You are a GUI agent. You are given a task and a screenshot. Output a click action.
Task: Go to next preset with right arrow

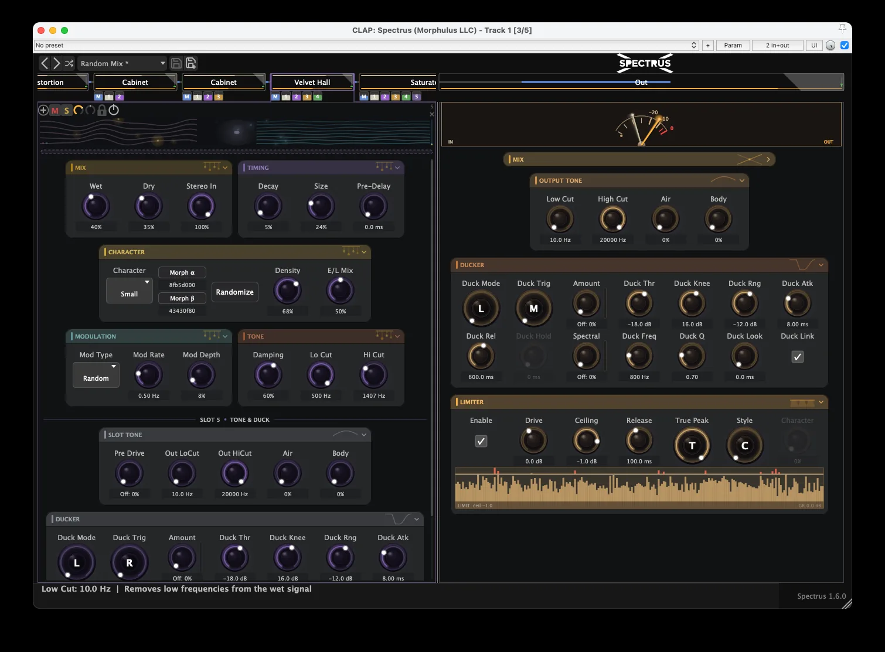point(56,63)
